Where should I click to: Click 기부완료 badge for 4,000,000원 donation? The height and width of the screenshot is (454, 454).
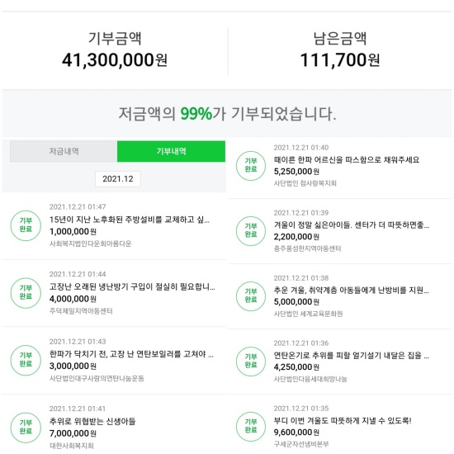pyautogui.click(x=26, y=293)
